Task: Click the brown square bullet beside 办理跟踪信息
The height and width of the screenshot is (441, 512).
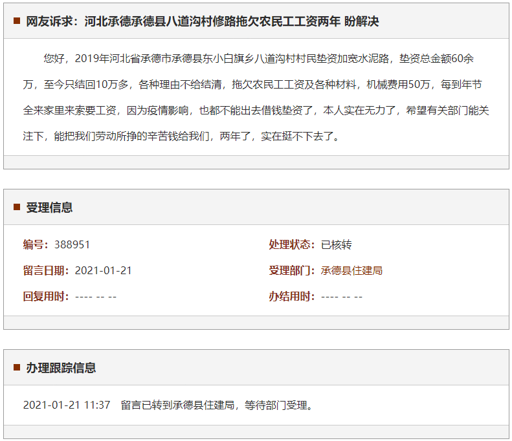Action: click(17, 368)
